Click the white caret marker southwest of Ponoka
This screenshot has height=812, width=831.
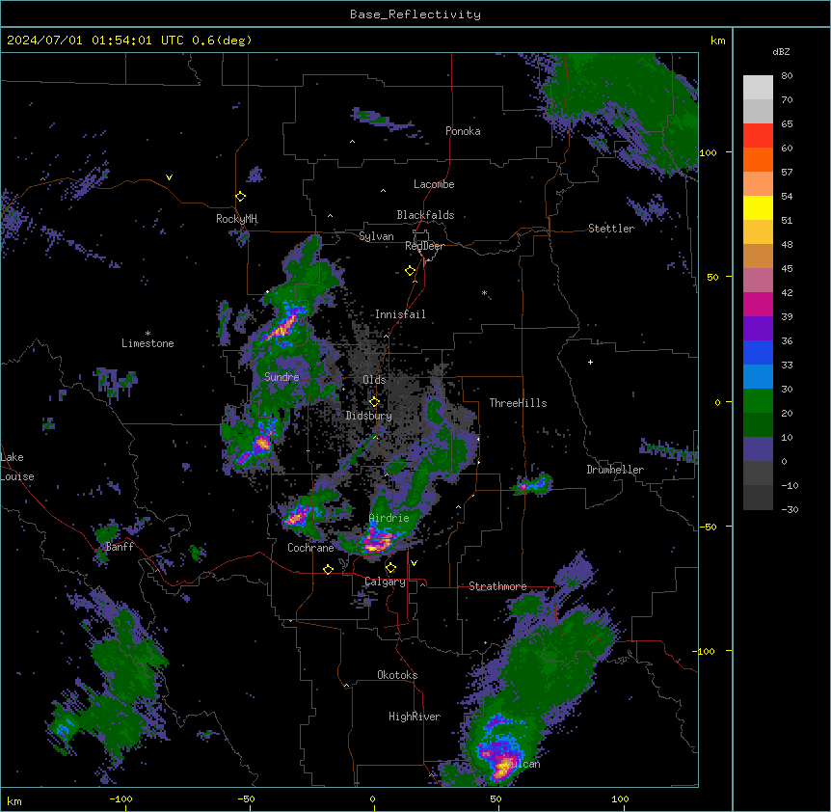click(x=353, y=142)
